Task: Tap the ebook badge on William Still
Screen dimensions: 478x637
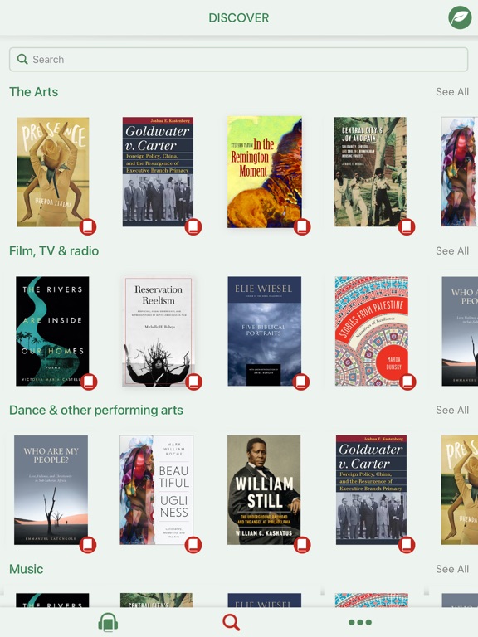Action: coord(302,545)
